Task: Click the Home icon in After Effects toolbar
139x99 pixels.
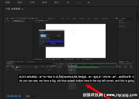Action: (7, 18)
